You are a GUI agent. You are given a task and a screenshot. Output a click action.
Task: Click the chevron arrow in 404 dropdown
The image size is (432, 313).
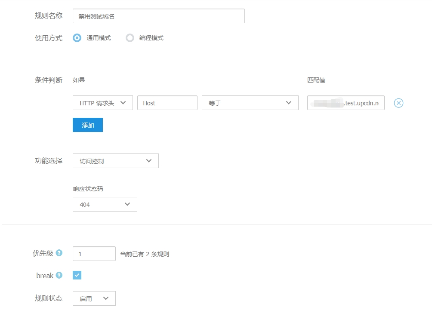[x=127, y=205]
